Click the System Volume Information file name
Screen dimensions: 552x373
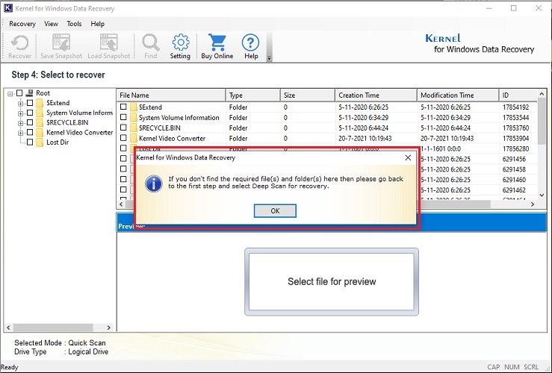[179, 117]
